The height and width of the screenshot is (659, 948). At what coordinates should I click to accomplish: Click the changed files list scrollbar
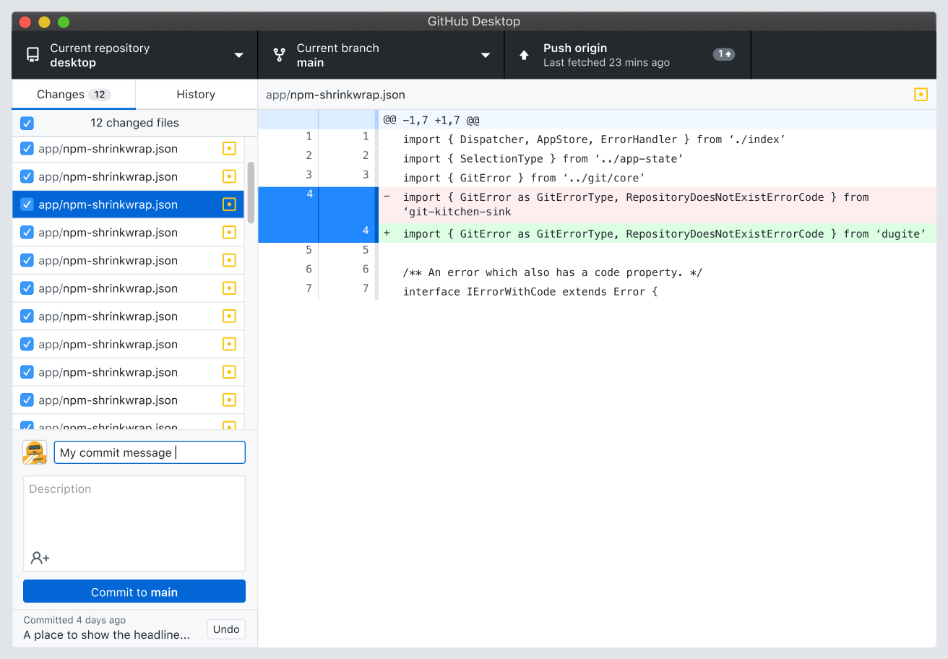[x=251, y=191]
